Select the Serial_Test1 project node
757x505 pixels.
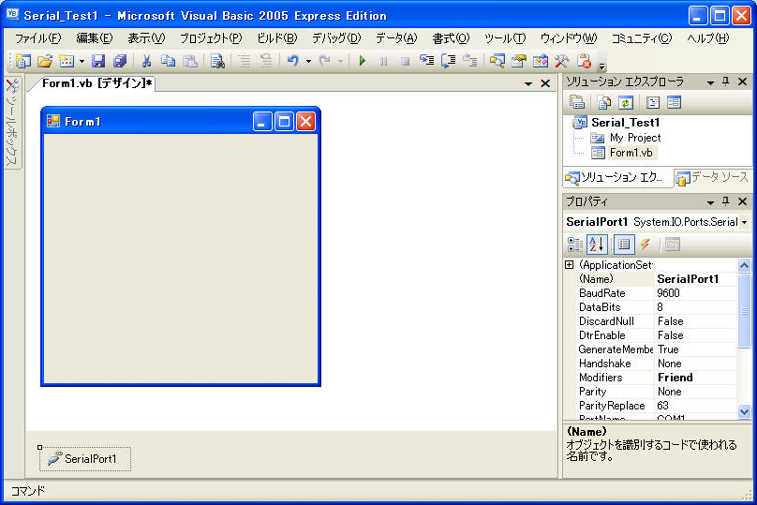pos(625,123)
